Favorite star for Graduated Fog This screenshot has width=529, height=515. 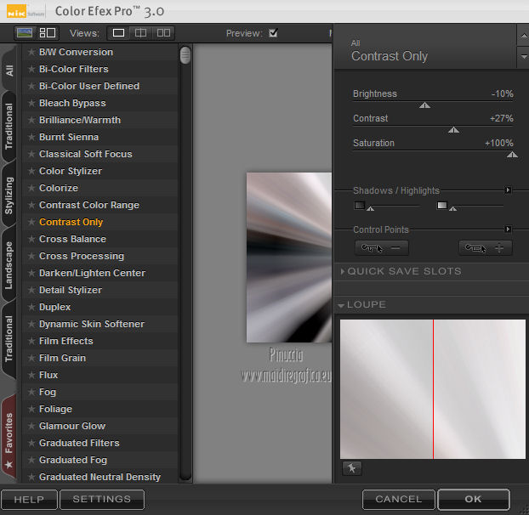click(x=31, y=460)
